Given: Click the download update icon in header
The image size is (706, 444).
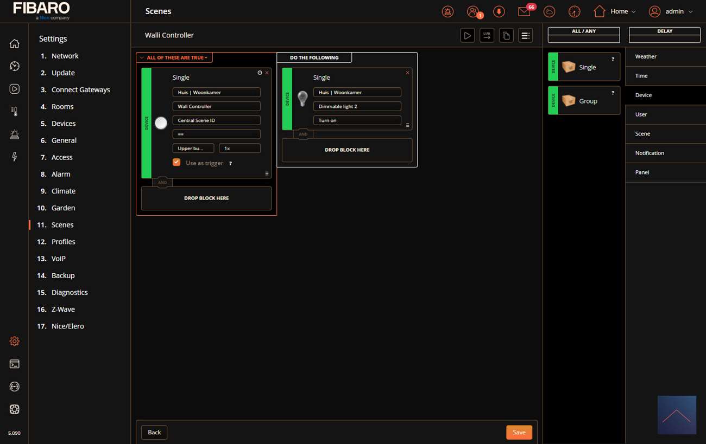Looking at the screenshot, I should pyautogui.click(x=499, y=11).
